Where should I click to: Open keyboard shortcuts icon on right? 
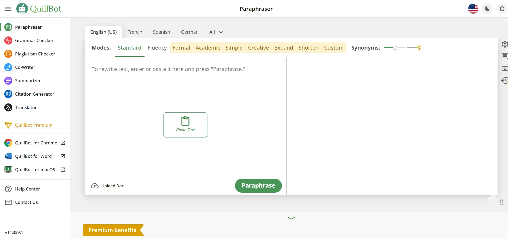[505, 68]
